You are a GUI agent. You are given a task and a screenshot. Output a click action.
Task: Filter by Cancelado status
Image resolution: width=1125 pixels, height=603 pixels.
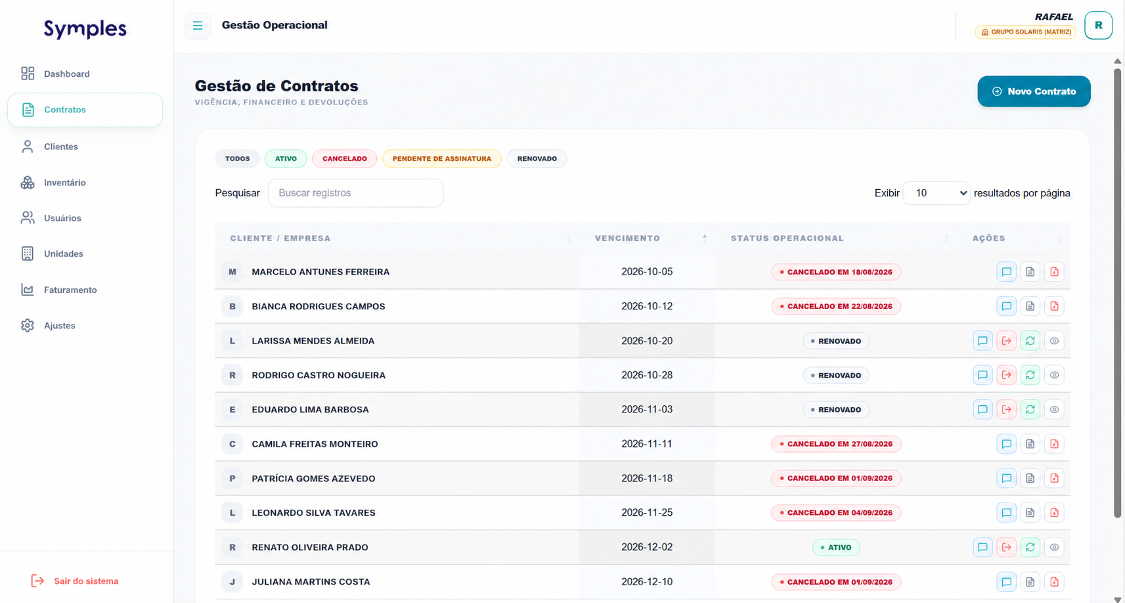(345, 159)
